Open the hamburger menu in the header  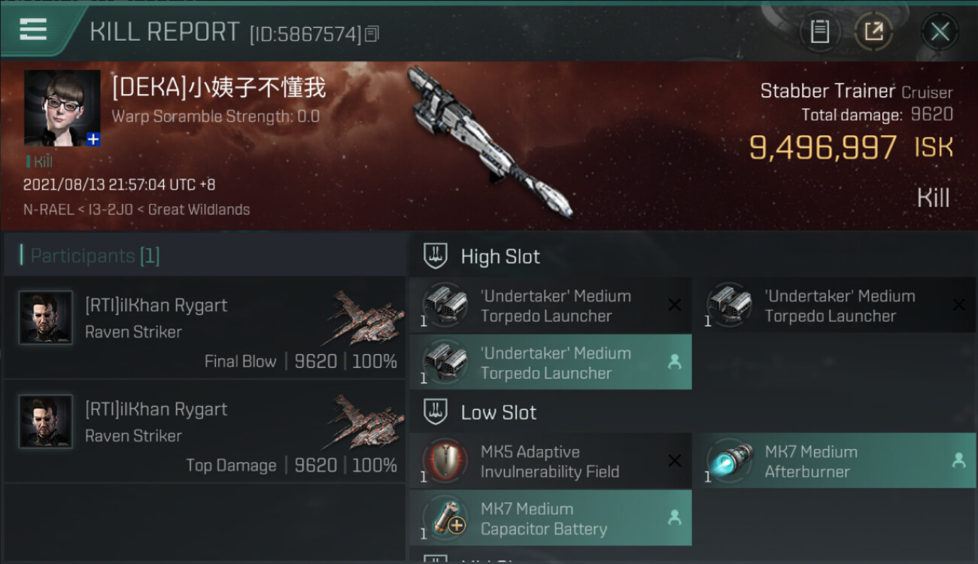coord(33,30)
